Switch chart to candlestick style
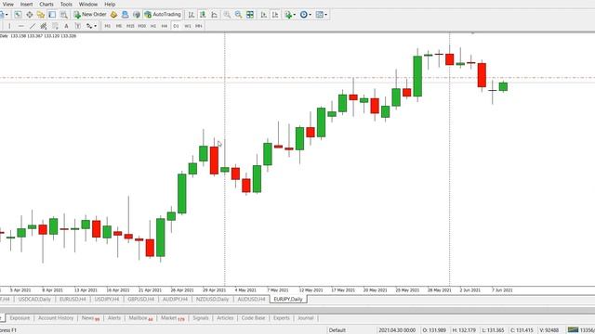This screenshot has height=334, width=595. click(203, 15)
